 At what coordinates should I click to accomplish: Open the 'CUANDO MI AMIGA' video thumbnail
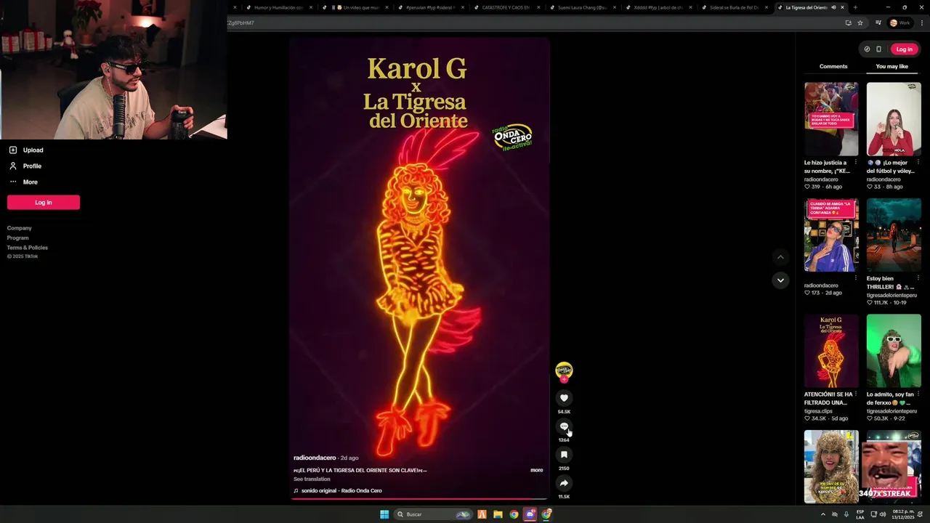(x=831, y=235)
